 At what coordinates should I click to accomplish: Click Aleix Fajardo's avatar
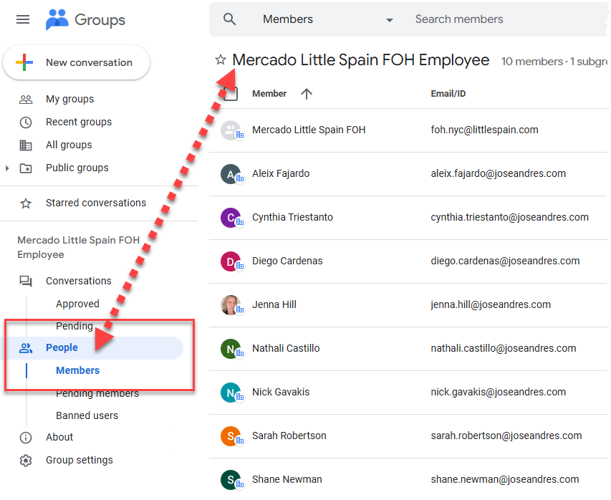click(x=231, y=174)
